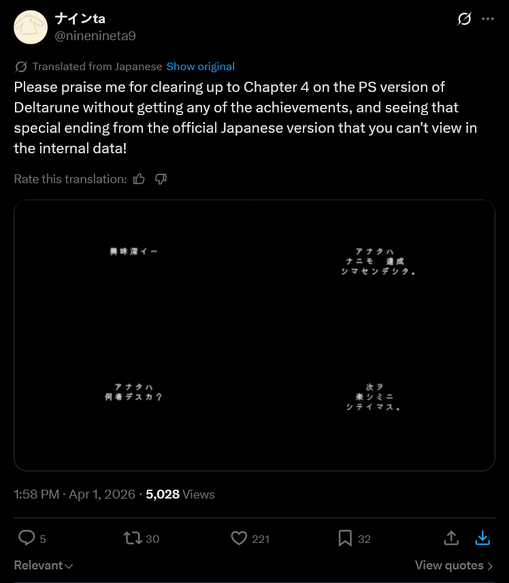Show original Japanese text
509x583 pixels.
pos(201,67)
